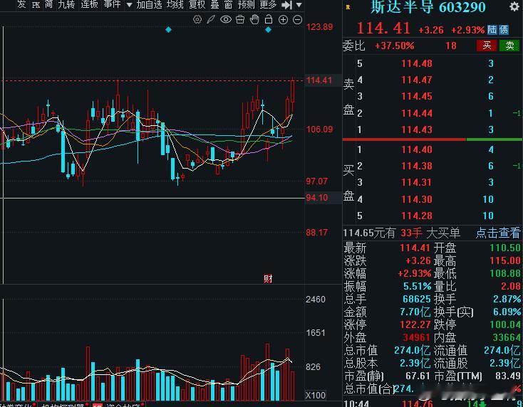Select the hand pan tool

point(254,20)
